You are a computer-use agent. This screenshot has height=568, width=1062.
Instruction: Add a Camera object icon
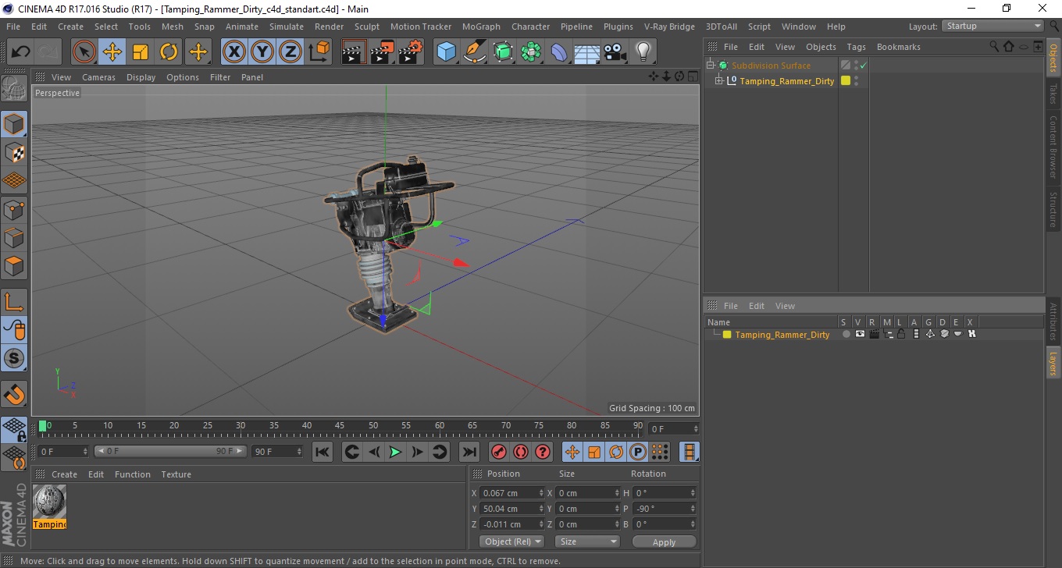615,52
